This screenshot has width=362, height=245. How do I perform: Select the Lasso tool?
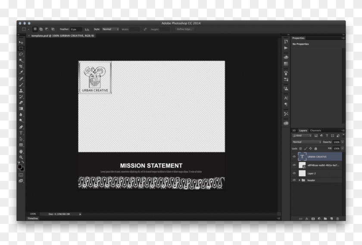(x=21, y=54)
